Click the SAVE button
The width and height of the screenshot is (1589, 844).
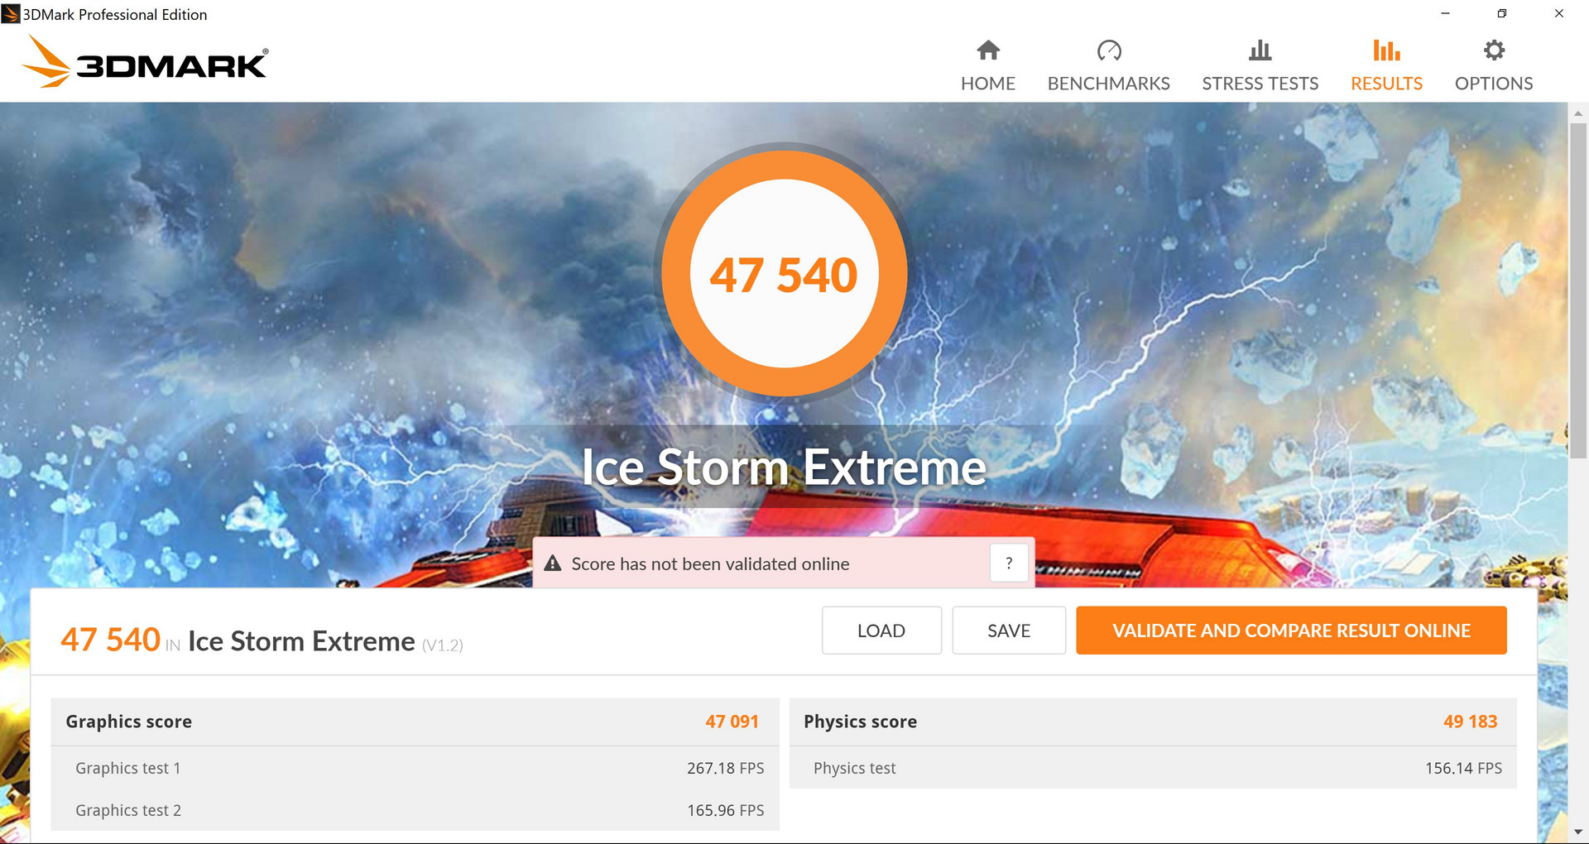pos(1009,631)
